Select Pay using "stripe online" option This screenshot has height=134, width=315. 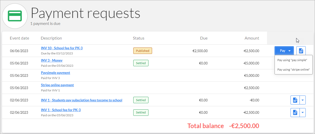tap(293, 69)
